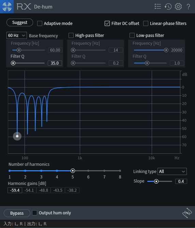Click the iZotope RX logo icon
Image resolution: width=195 pixels, height=228 pixels.
(7, 6)
